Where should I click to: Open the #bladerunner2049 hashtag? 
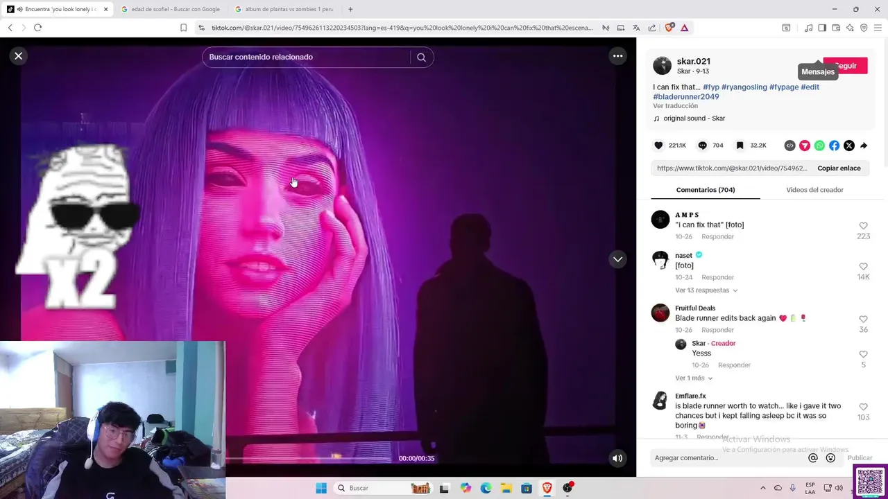click(685, 96)
